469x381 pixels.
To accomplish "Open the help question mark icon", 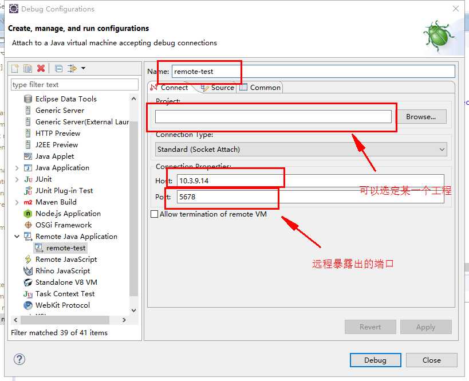I will [19, 359].
